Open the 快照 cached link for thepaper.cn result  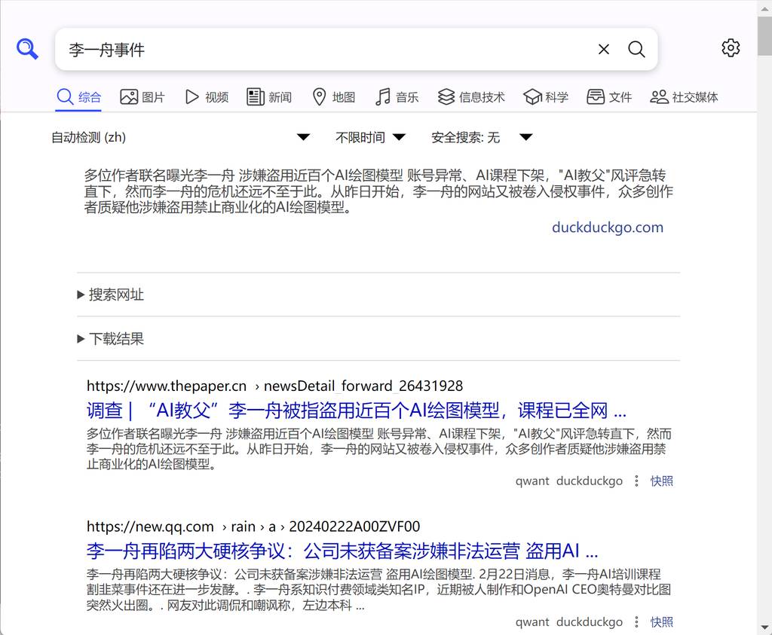pos(661,481)
